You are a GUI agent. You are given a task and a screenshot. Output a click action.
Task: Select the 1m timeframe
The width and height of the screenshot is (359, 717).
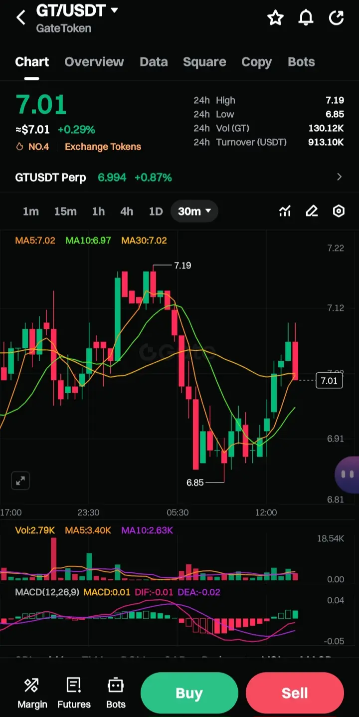(x=30, y=212)
